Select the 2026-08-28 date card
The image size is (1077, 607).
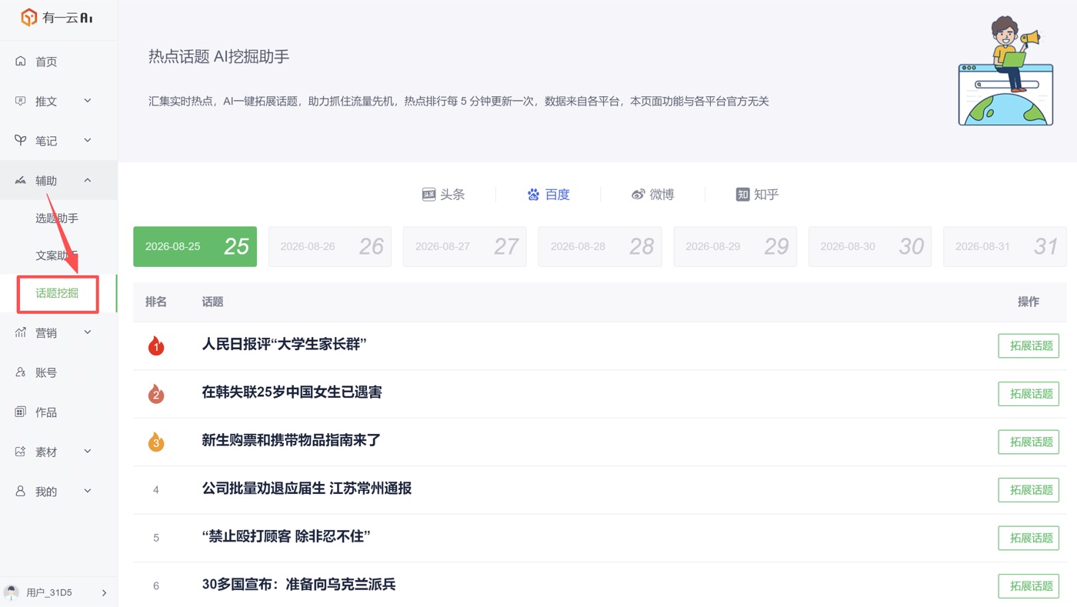coord(600,247)
